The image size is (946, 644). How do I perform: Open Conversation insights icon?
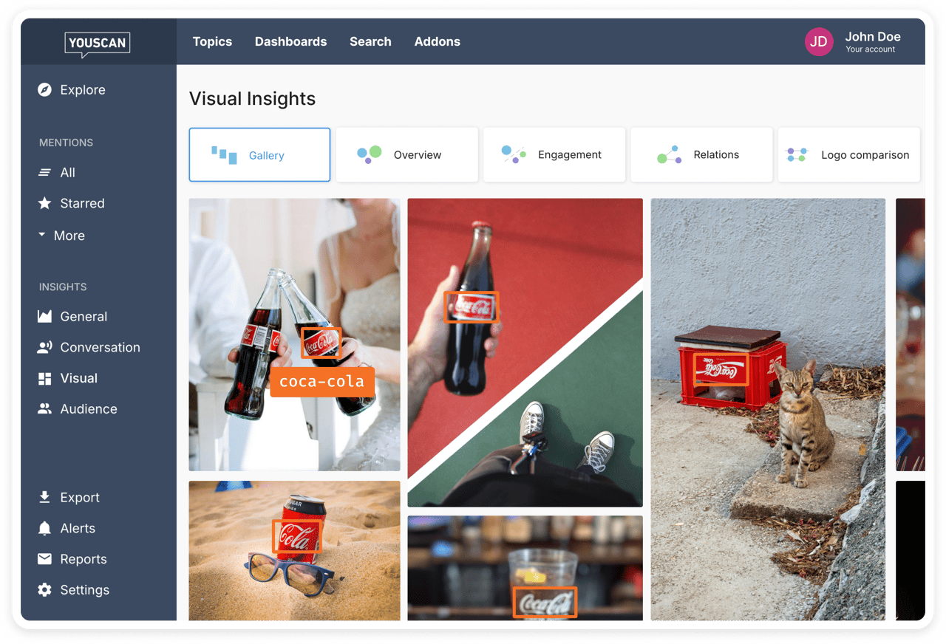[45, 347]
